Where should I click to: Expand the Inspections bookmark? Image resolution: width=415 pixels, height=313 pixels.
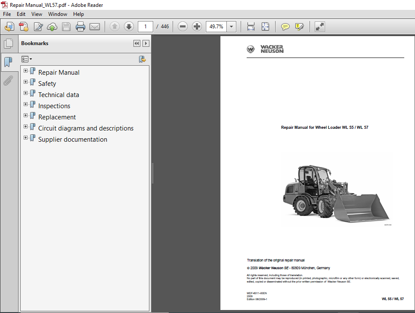pyautogui.click(x=26, y=104)
